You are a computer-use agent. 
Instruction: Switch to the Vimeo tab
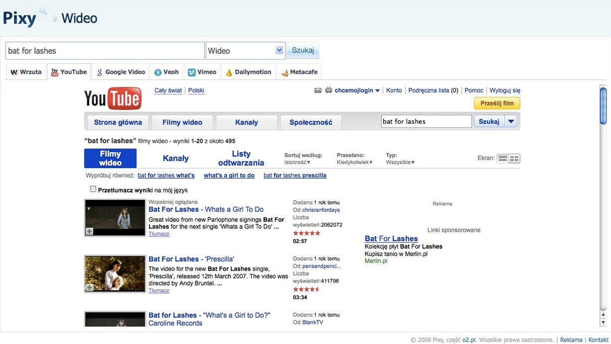pos(202,72)
